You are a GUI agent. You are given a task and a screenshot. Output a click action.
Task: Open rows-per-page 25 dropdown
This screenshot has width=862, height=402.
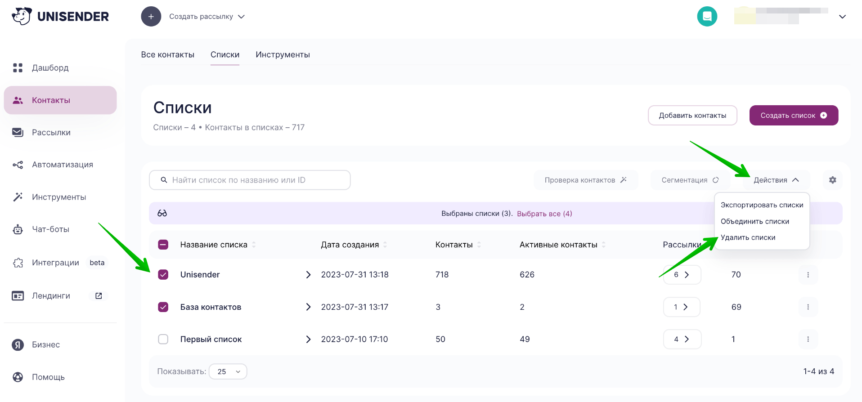tap(228, 371)
